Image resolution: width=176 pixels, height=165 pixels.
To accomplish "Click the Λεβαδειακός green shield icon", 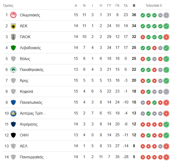I will pos(13,48).
